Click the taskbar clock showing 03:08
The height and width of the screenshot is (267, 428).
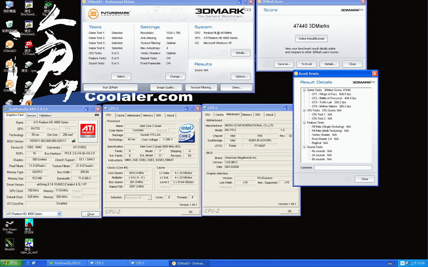click(418, 263)
